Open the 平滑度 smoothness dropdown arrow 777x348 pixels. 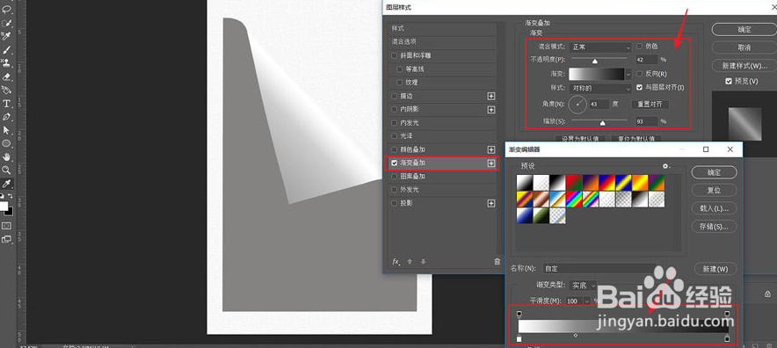pos(587,301)
